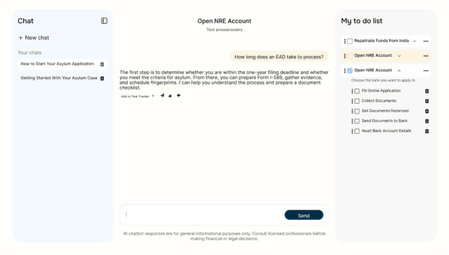Expand the 'Repatriate Funds from India' task chevron

[x=415, y=41]
